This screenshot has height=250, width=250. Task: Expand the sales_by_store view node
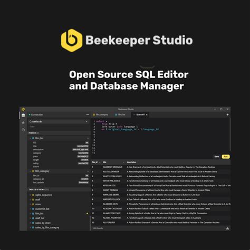pyautogui.click(x=30, y=223)
